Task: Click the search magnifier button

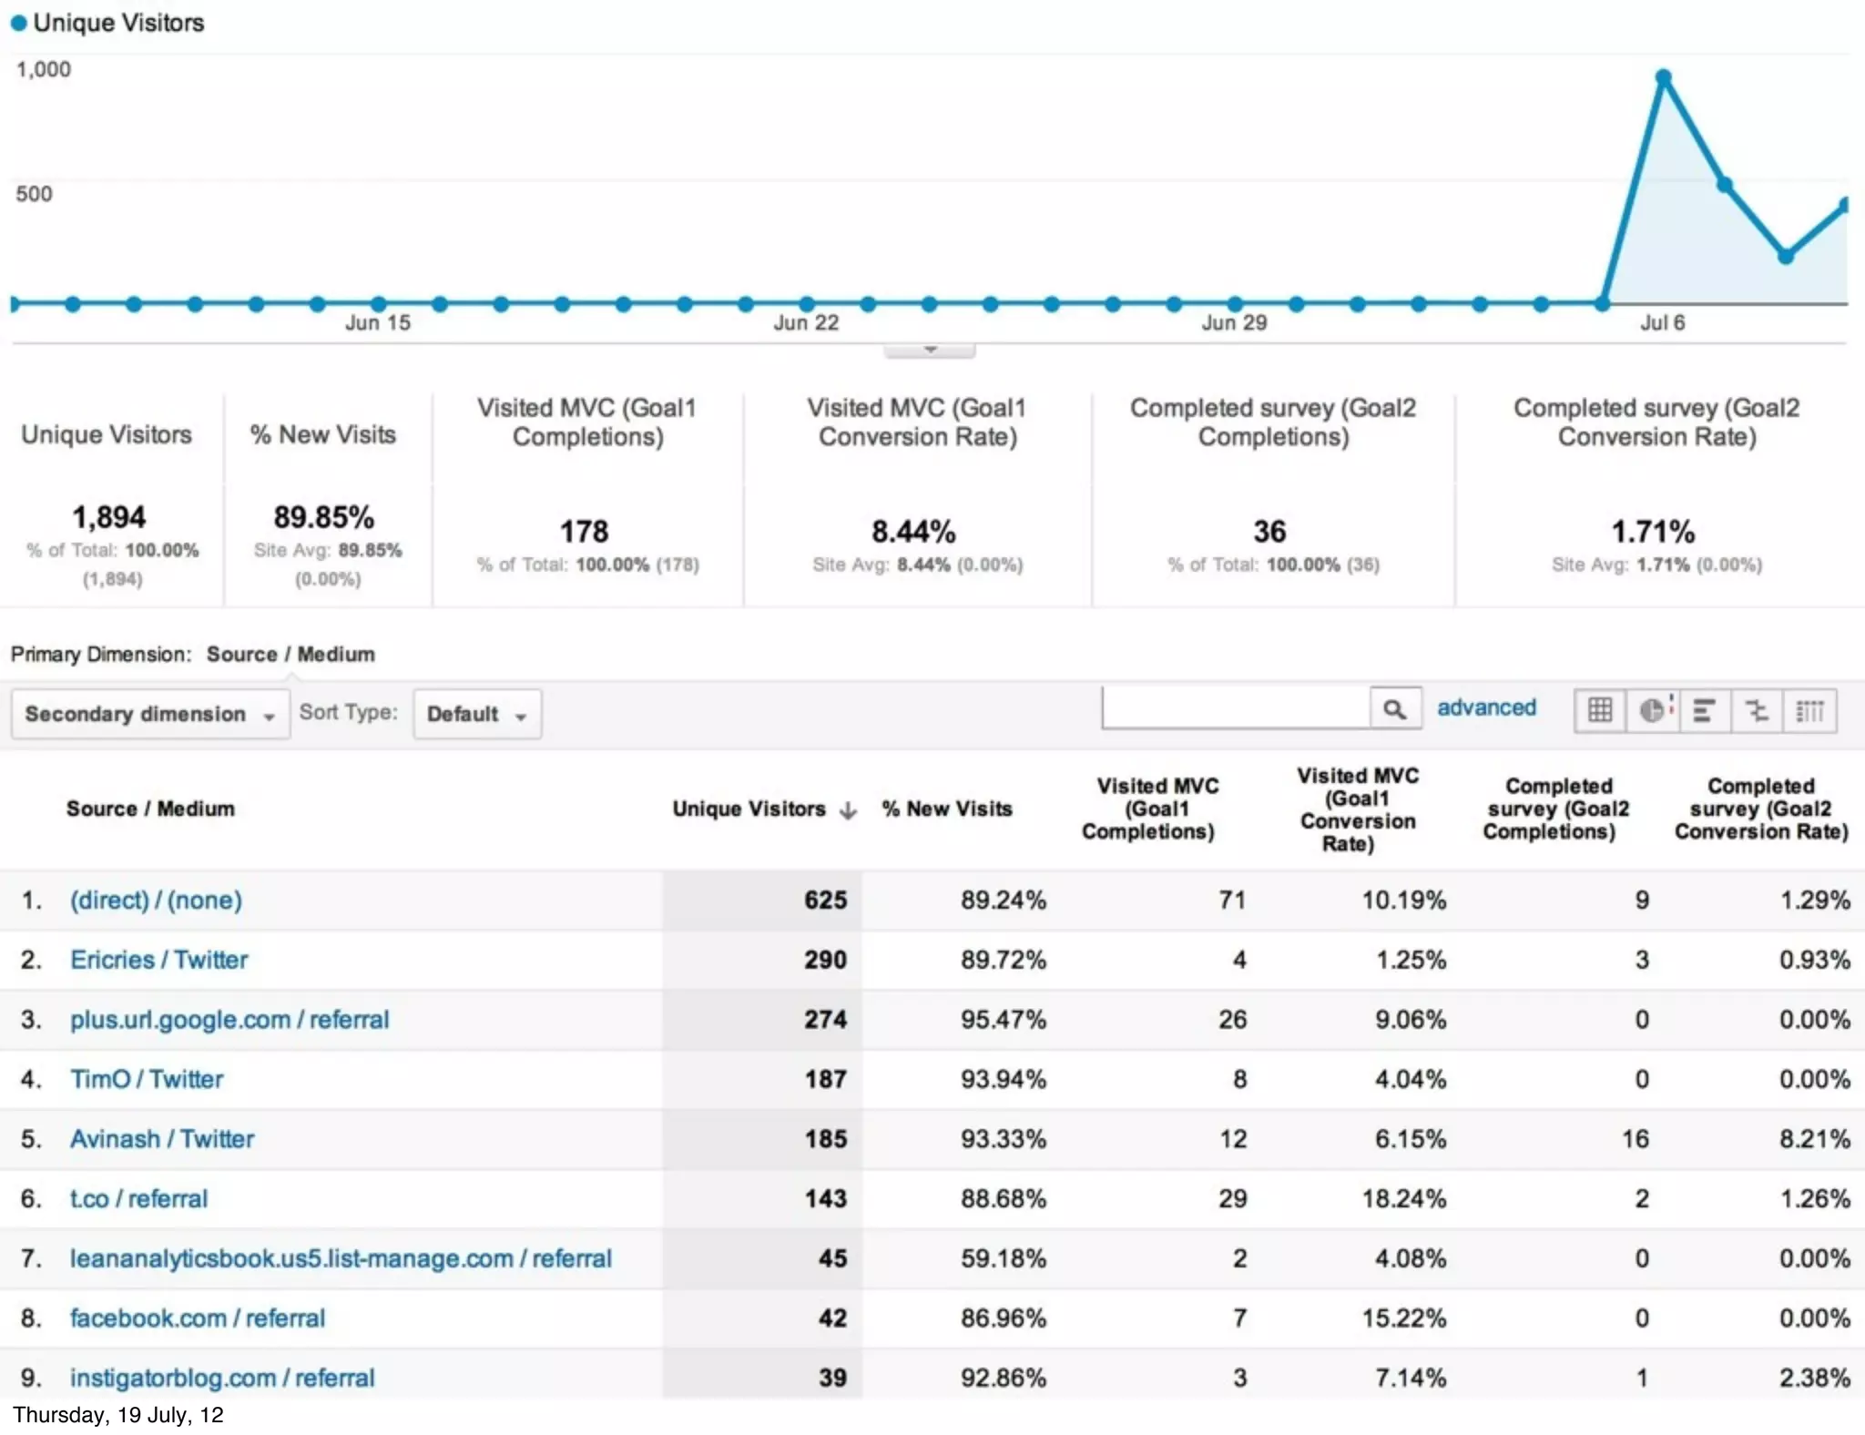Action: click(1394, 709)
